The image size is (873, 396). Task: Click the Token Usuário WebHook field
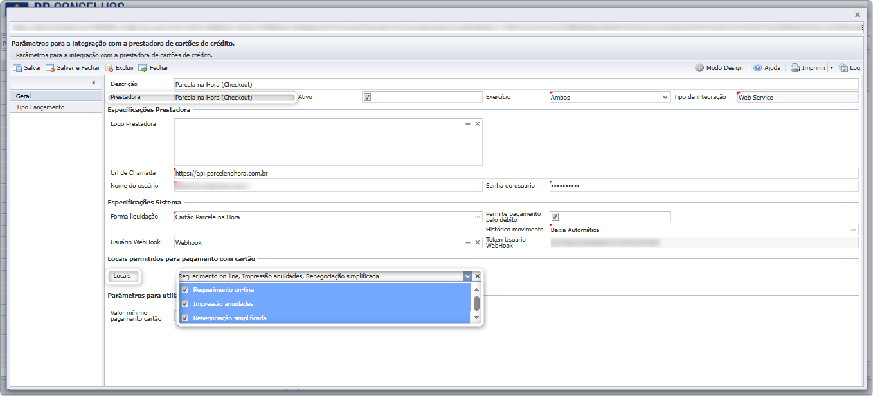tap(704, 242)
